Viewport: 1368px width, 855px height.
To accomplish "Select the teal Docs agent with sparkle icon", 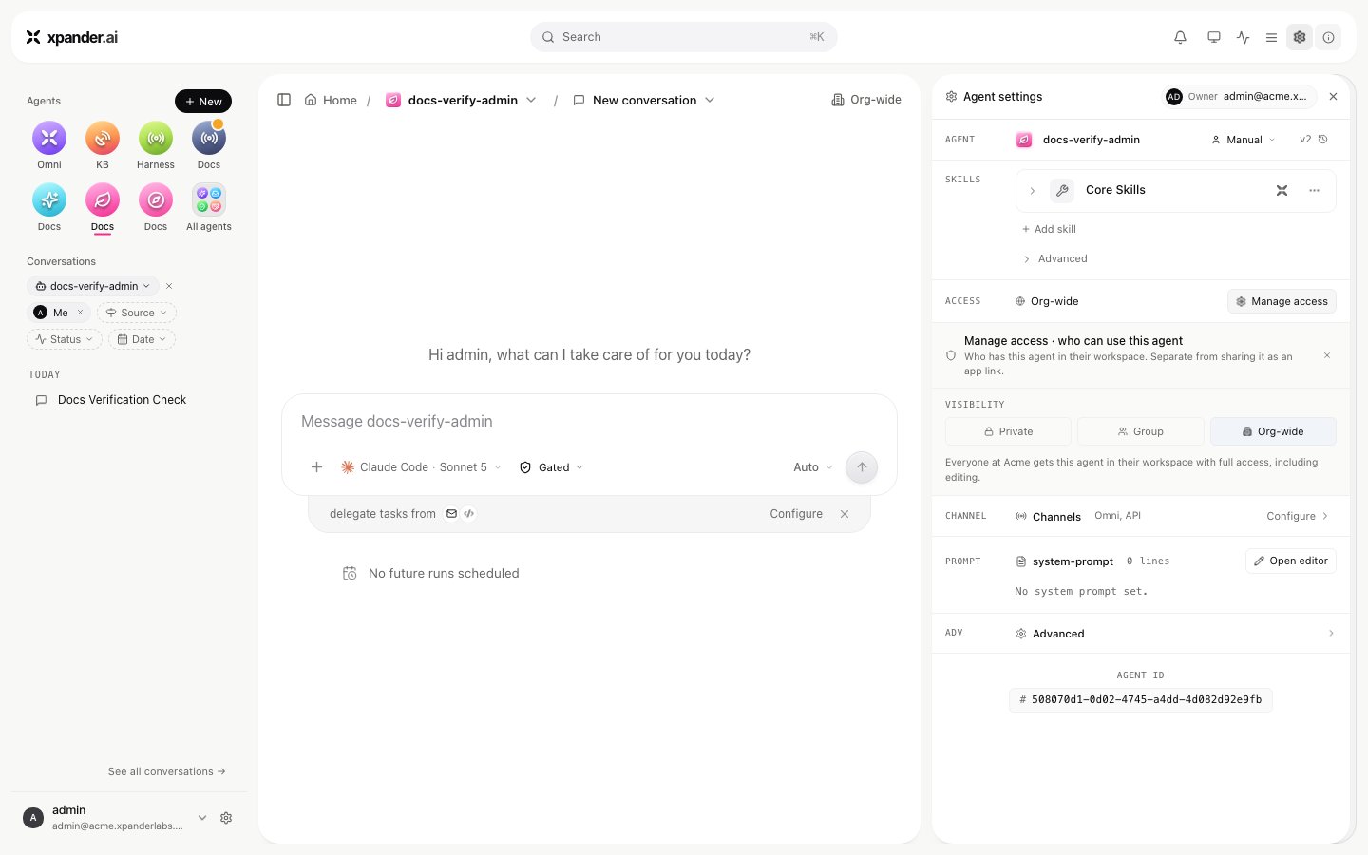I will (x=49, y=200).
